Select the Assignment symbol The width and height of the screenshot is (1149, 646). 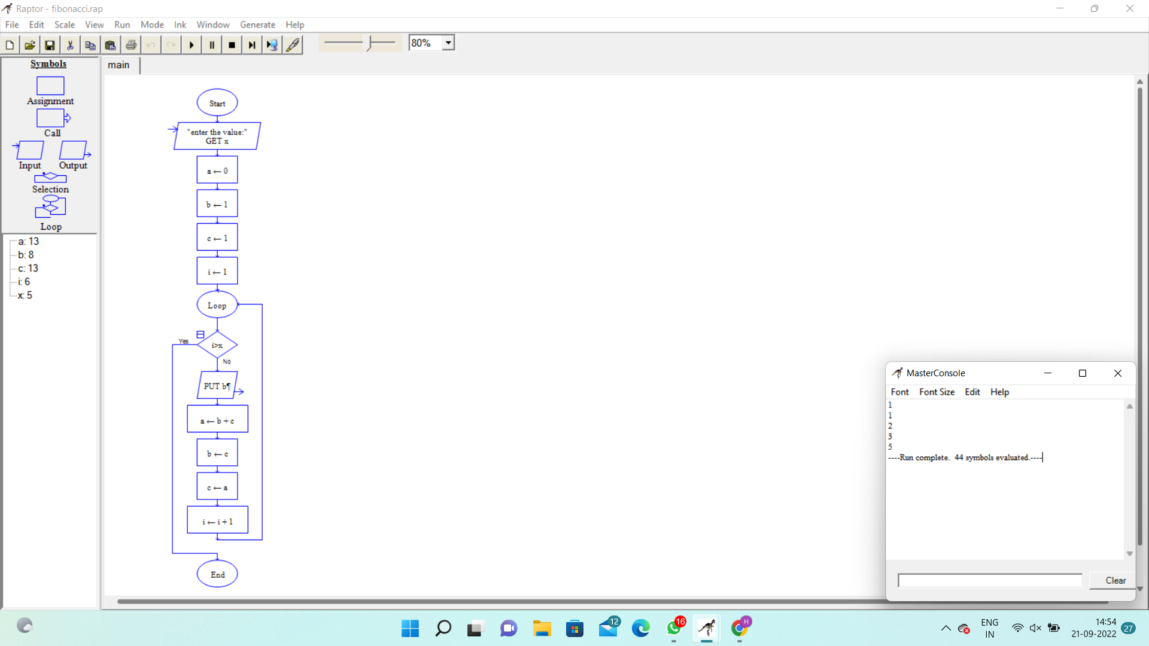pos(50,86)
